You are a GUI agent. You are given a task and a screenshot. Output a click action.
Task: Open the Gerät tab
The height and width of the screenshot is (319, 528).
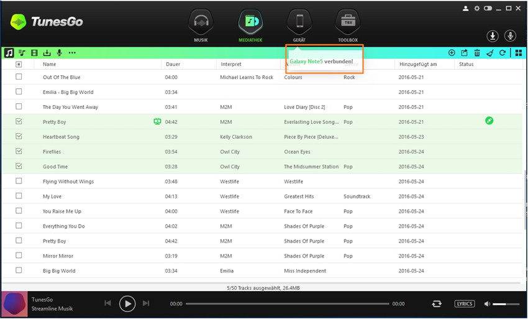pos(299,26)
